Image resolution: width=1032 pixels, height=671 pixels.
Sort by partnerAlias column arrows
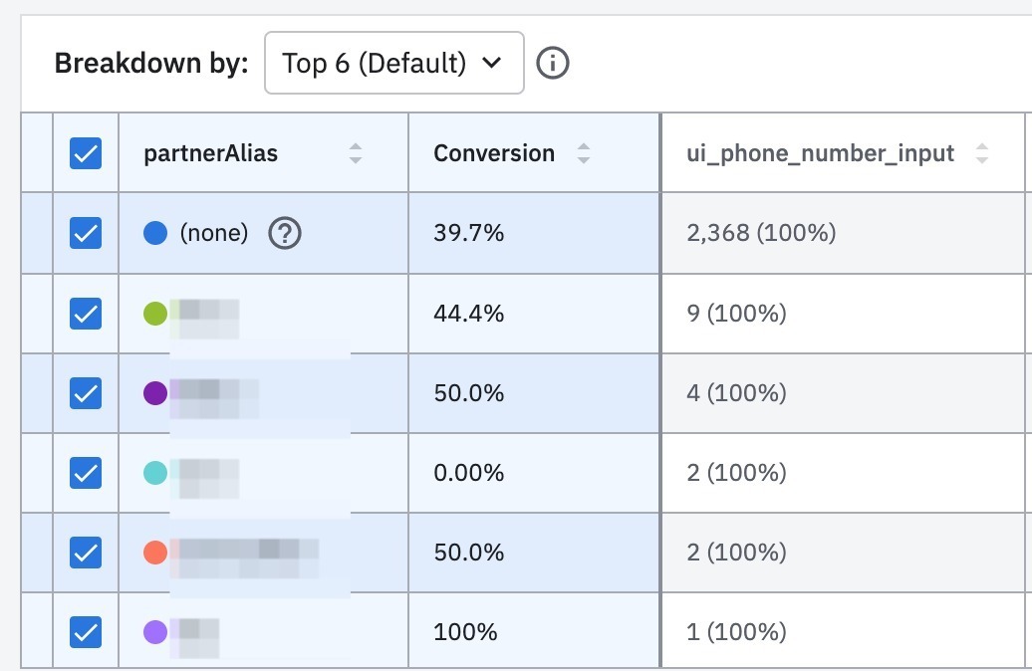point(356,153)
